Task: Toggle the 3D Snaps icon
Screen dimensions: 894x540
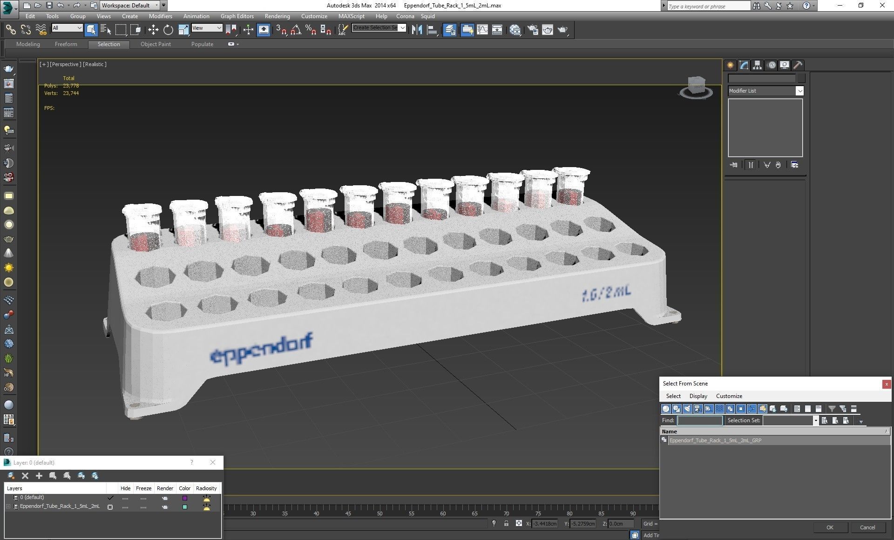Action: pyautogui.click(x=281, y=30)
